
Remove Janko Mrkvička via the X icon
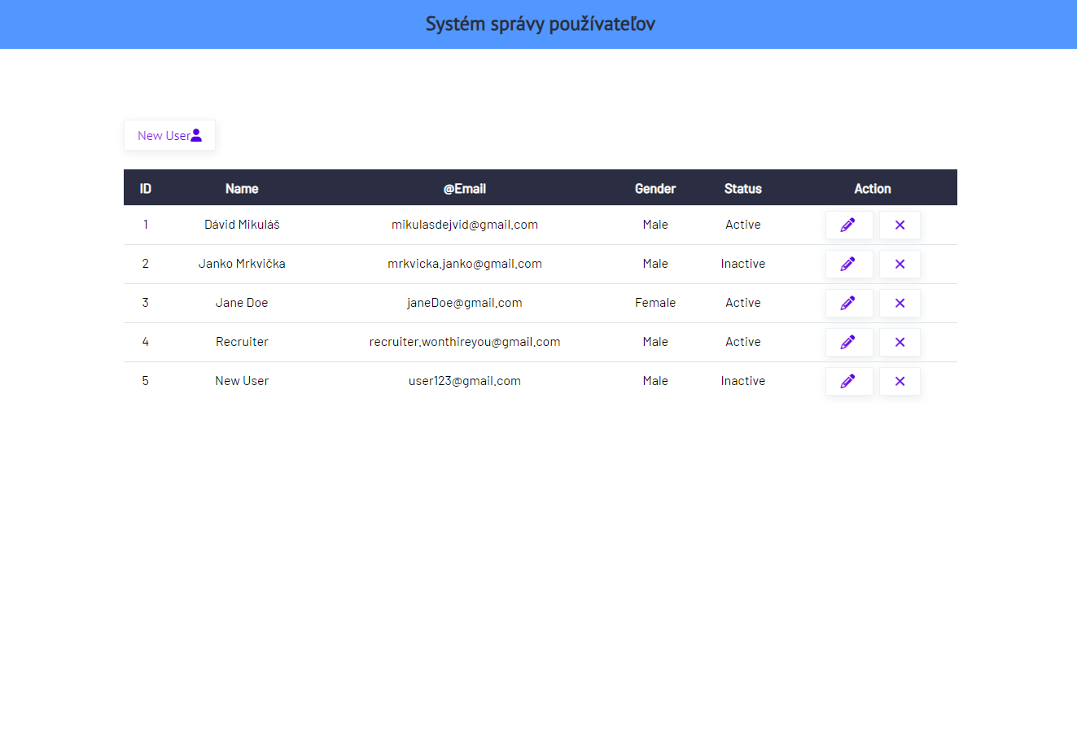[900, 264]
